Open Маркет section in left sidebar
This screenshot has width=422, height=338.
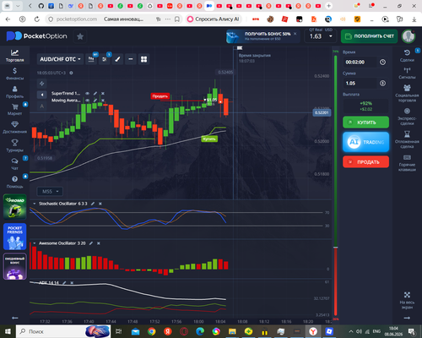(14, 110)
